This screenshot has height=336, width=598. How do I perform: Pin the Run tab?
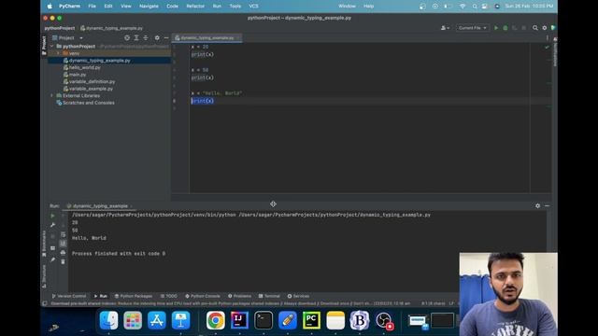click(x=52, y=259)
